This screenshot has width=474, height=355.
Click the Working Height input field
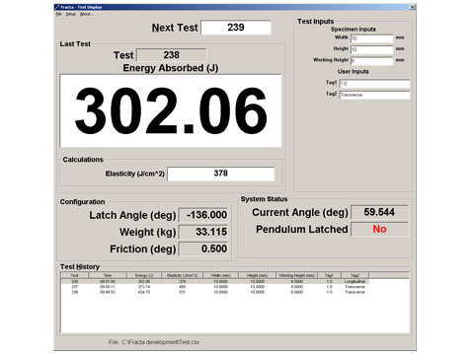pos(371,61)
